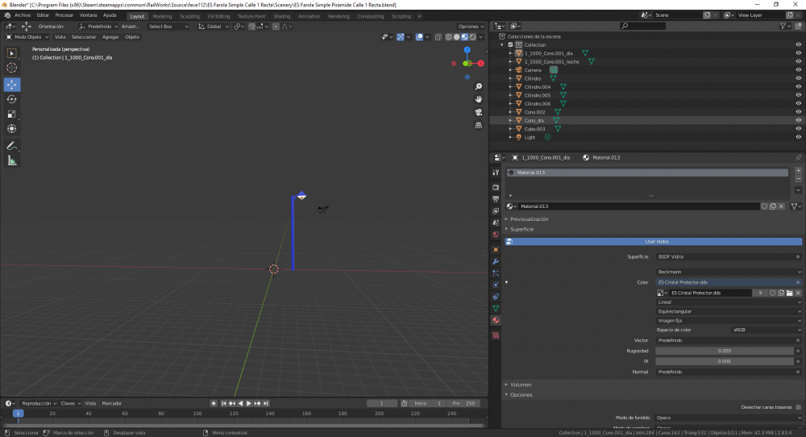Open the Espacio de color sRGB dropdown
Image resolution: width=806 pixels, height=437 pixels.
click(765, 330)
